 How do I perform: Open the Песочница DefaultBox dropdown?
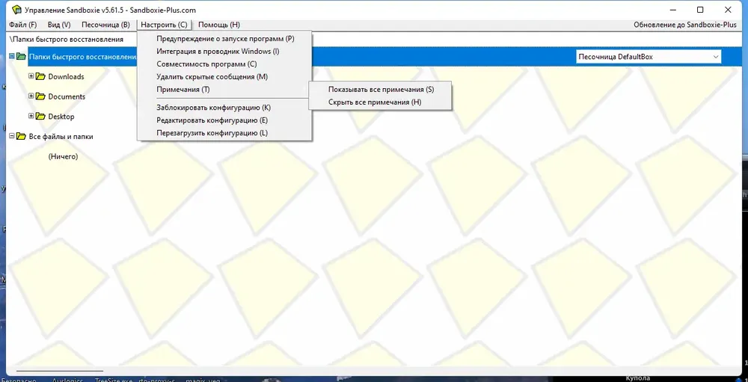coord(649,57)
